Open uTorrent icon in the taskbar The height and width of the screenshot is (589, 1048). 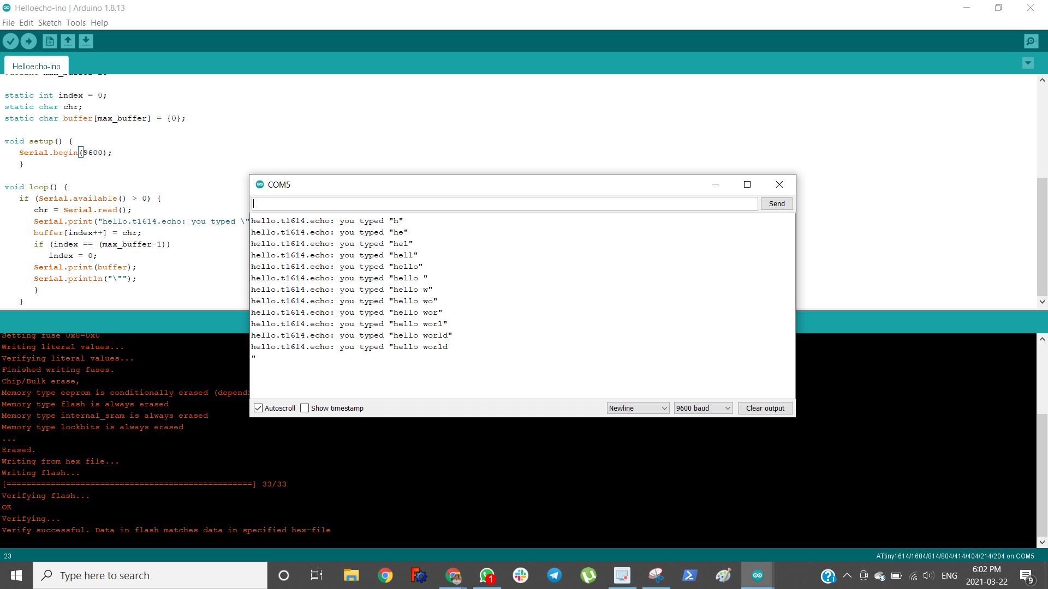[x=588, y=575]
